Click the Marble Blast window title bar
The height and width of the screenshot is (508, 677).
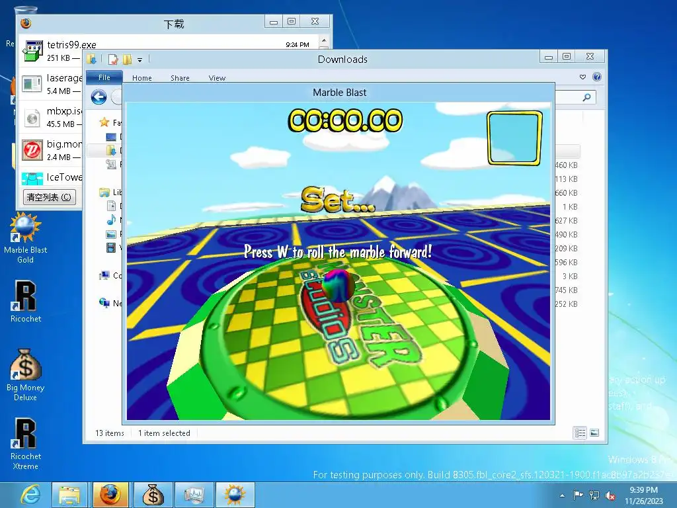339,93
